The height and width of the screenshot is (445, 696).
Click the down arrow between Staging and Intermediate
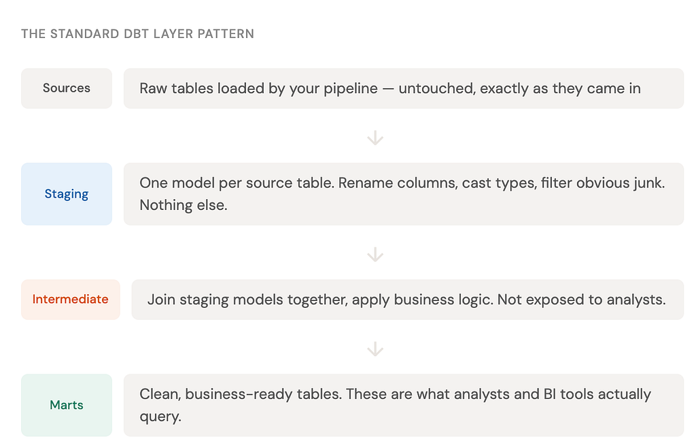375,254
